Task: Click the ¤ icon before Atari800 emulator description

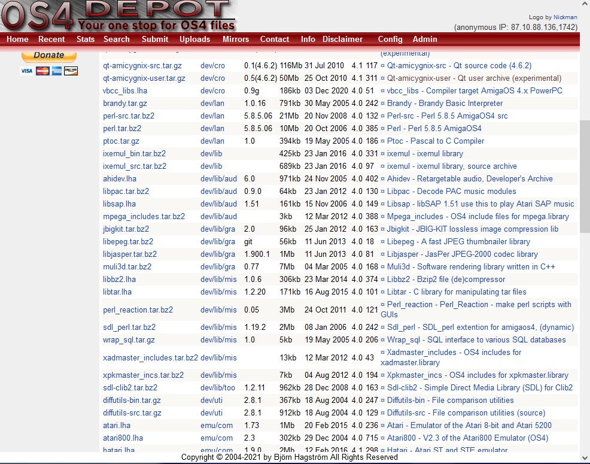Action: point(383,438)
